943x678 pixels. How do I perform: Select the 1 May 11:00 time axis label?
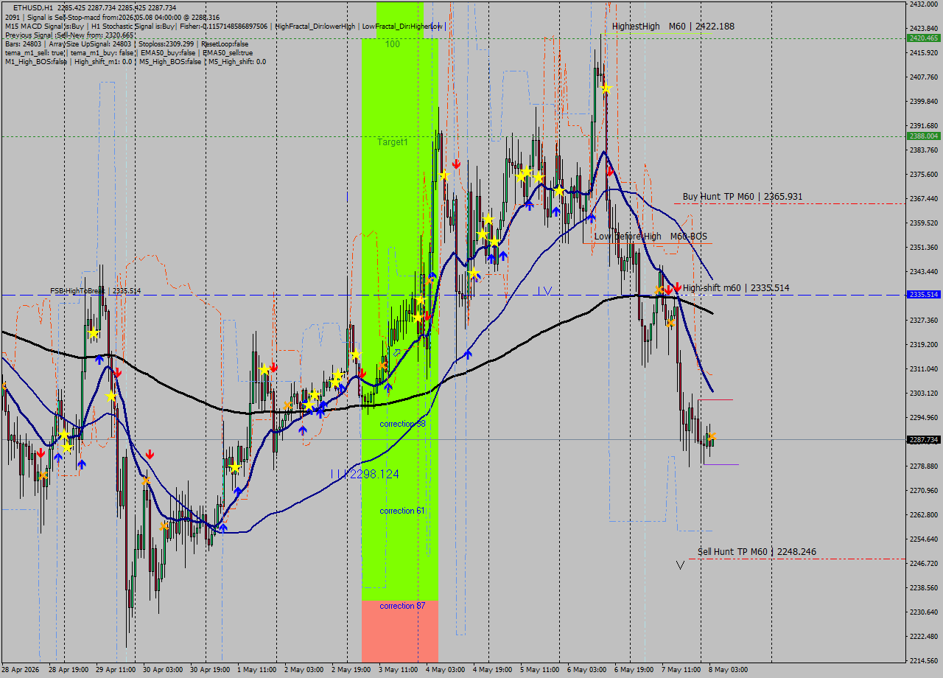point(256,670)
